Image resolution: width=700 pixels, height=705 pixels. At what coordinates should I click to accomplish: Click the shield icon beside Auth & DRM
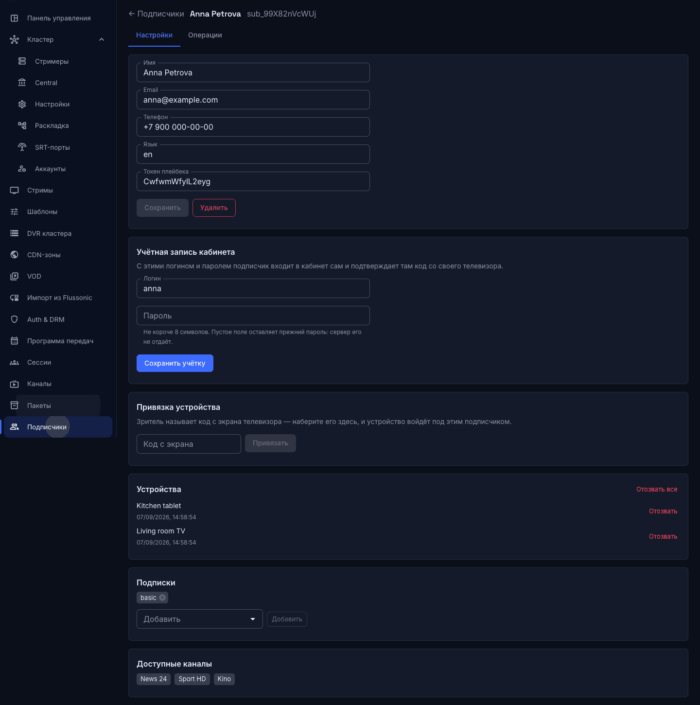[x=15, y=319]
